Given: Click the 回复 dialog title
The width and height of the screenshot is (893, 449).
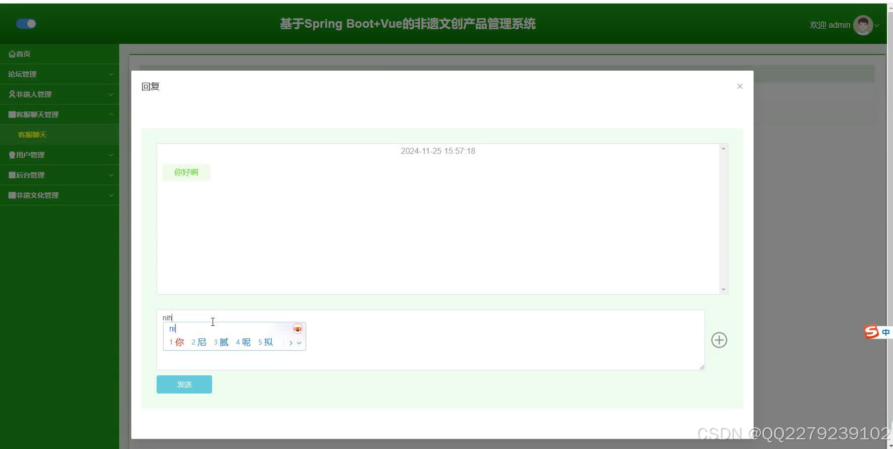Looking at the screenshot, I should point(151,87).
